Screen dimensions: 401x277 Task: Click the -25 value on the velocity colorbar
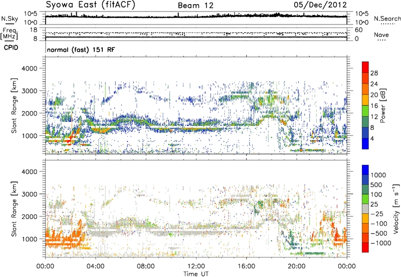[x=377, y=213]
